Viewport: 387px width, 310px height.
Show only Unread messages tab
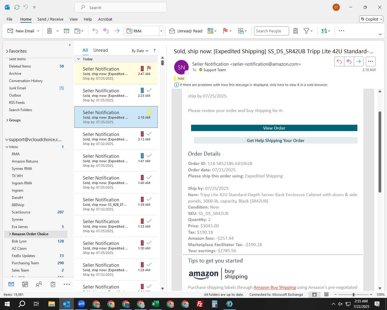pyautogui.click(x=100, y=50)
